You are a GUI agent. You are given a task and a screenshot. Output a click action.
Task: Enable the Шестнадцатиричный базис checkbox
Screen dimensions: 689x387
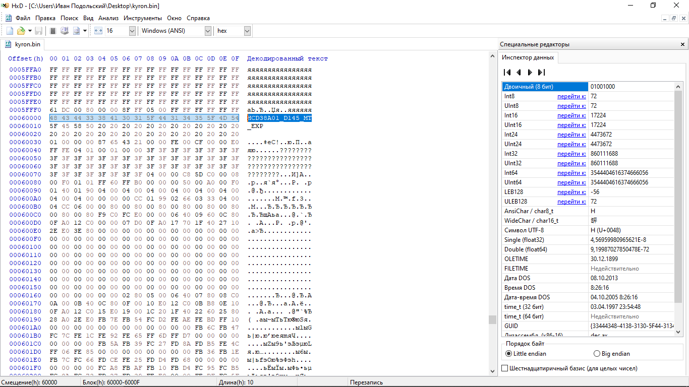tap(505, 368)
